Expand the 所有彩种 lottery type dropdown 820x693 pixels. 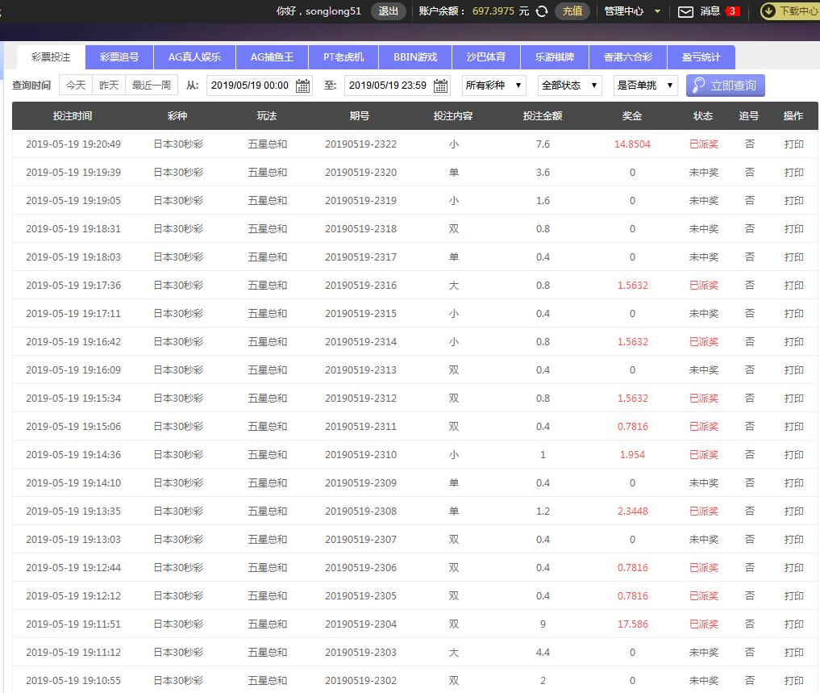point(493,86)
